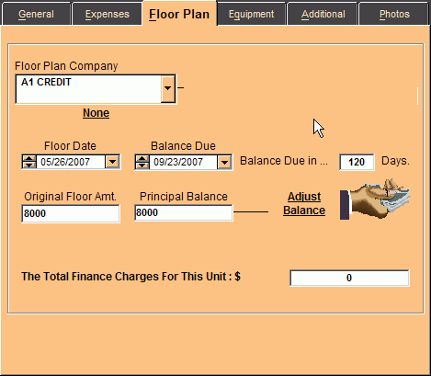Go to the Photos tab

coord(394,14)
